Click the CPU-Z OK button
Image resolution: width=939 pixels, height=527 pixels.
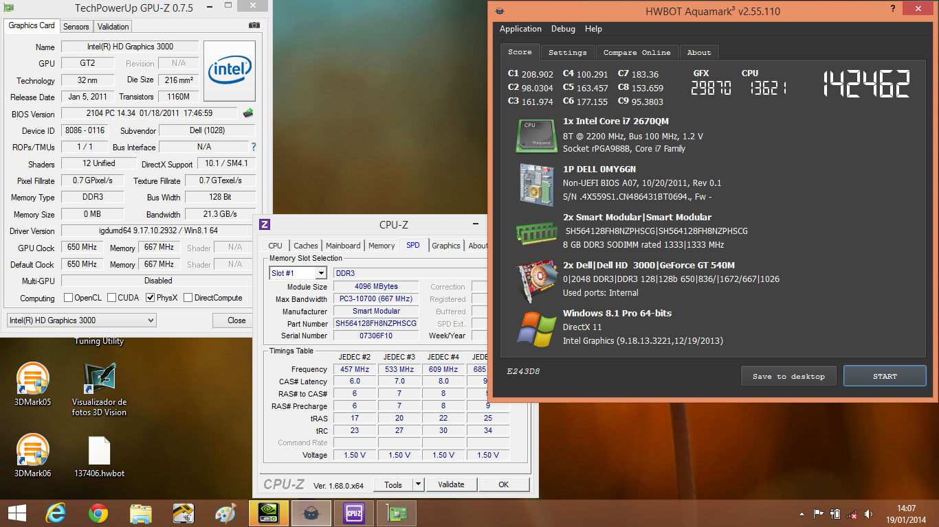tap(504, 484)
